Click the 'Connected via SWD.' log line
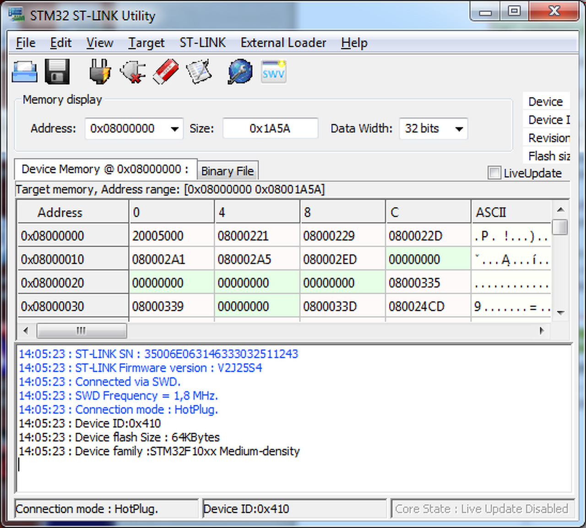Screen dimensions: 586x528 (100, 381)
